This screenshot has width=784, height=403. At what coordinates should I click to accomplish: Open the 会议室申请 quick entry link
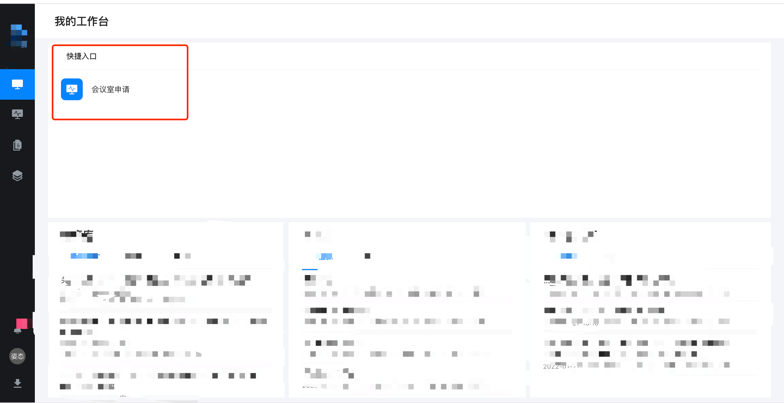point(111,89)
